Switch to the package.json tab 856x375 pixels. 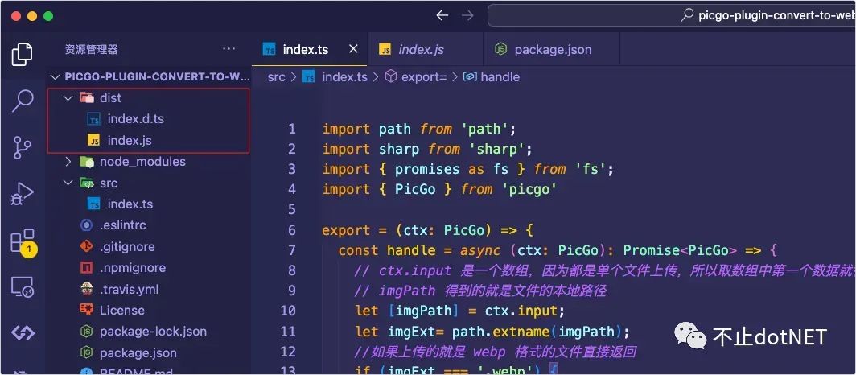(x=553, y=50)
